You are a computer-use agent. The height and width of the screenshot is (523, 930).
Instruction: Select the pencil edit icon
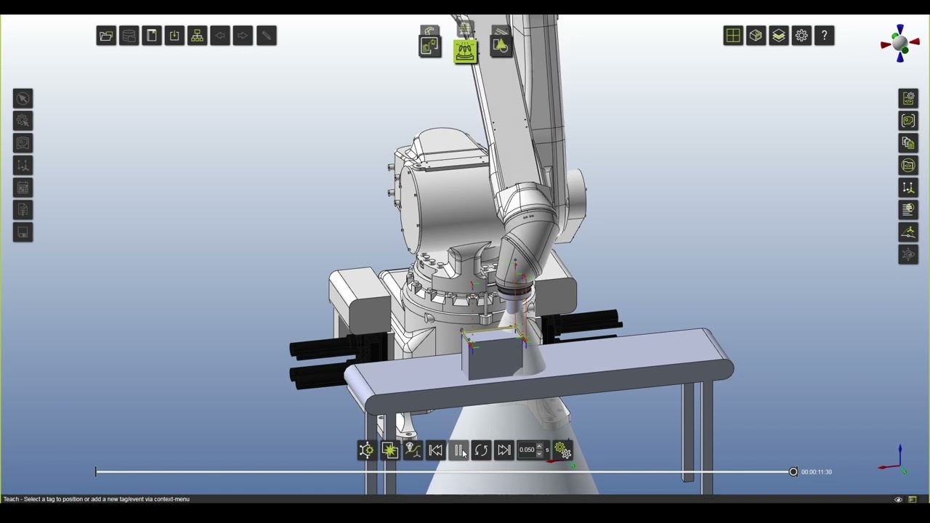click(x=266, y=36)
